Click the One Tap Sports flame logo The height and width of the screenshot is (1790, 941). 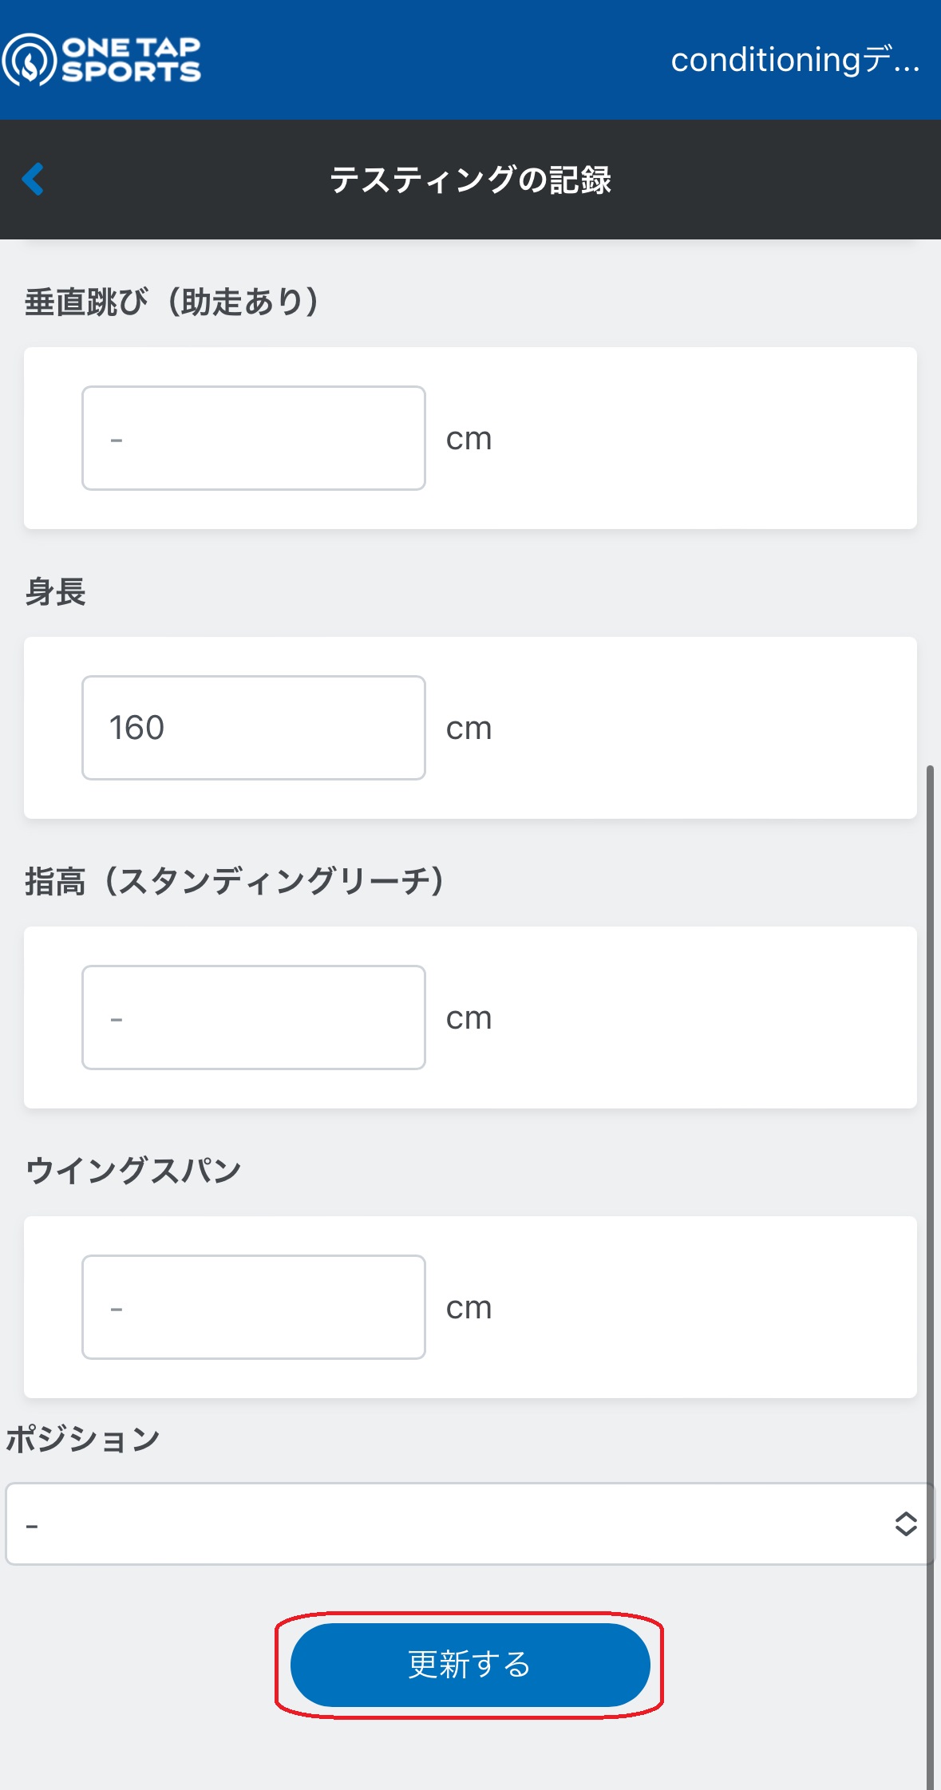[30, 60]
